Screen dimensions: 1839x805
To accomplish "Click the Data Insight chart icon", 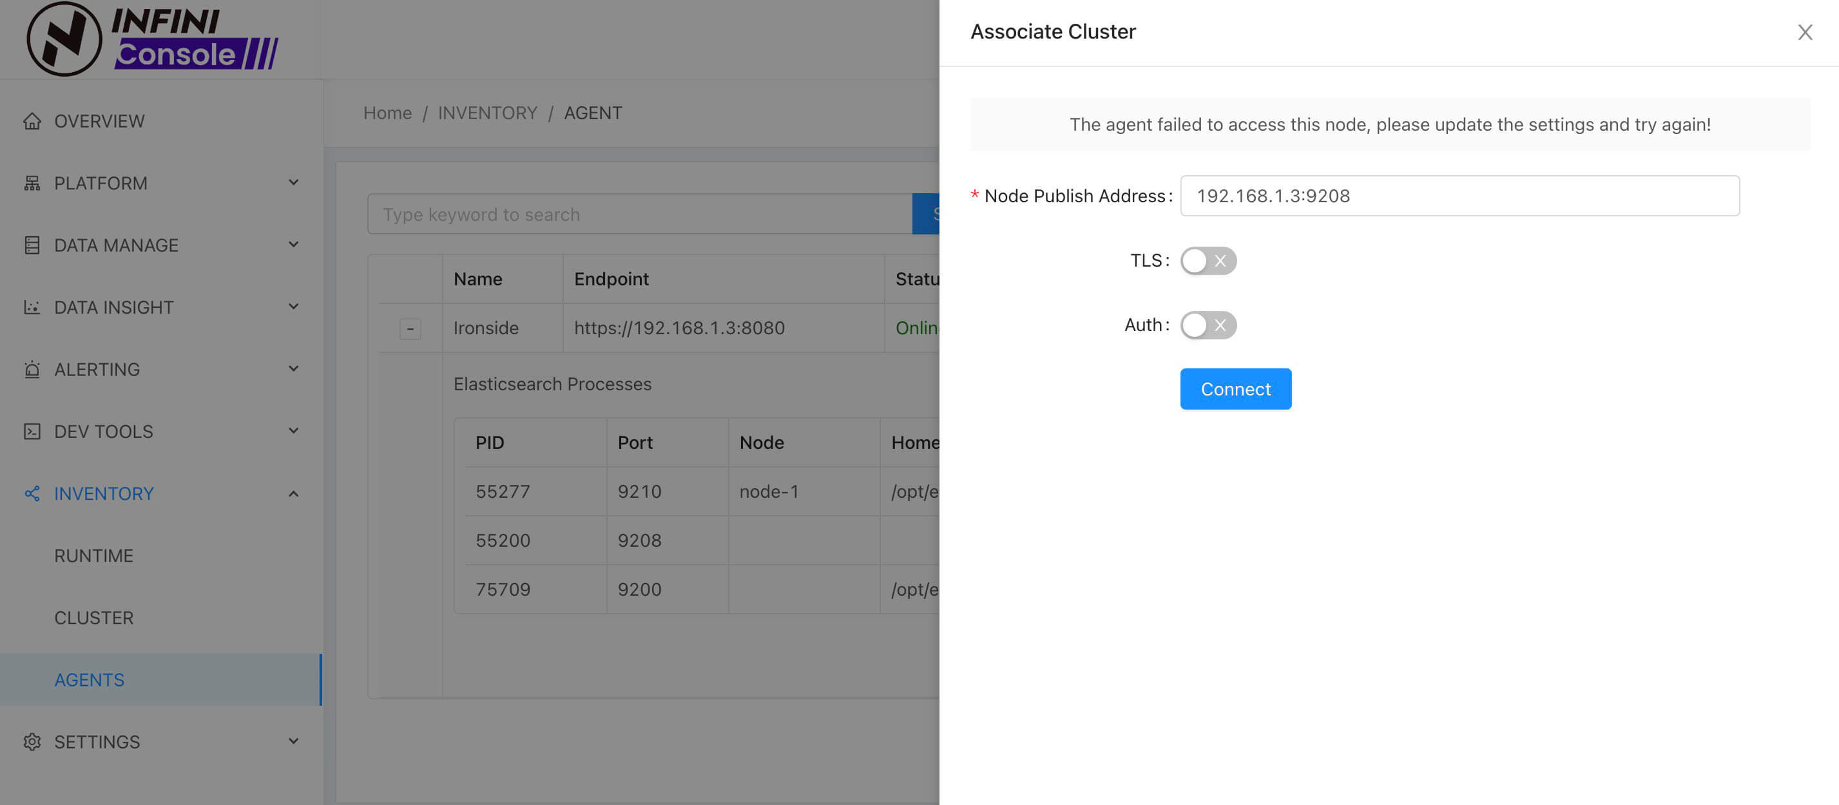I will click(32, 308).
